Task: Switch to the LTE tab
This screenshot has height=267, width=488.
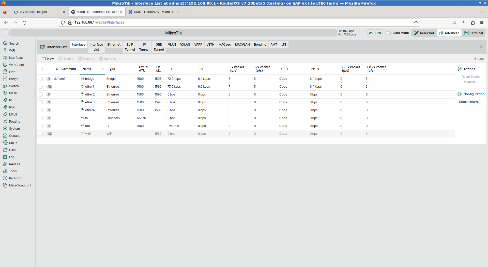Action: point(284,45)
